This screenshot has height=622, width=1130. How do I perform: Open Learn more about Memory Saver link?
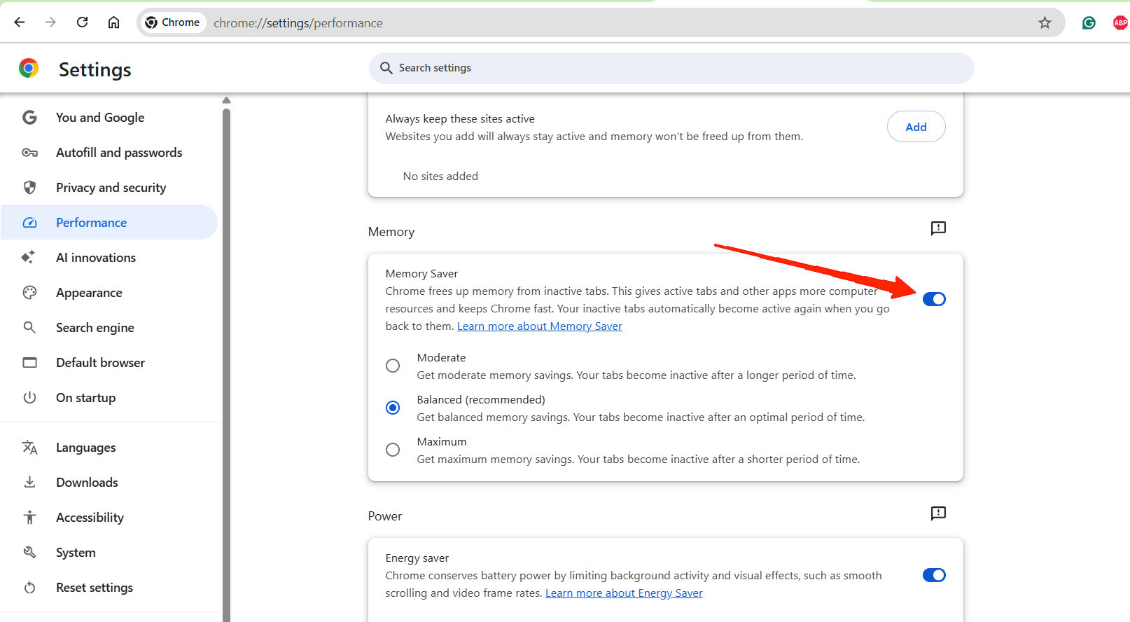click(539, 326)
